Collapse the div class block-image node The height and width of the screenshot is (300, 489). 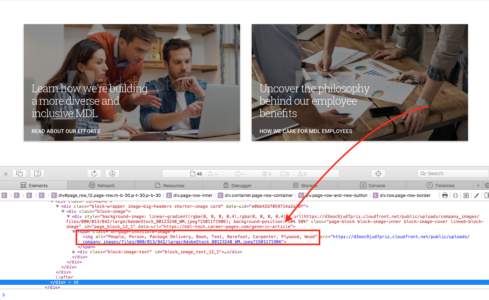point(63,211)
